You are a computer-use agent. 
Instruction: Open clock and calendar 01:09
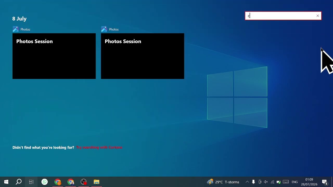click(309, 182)
